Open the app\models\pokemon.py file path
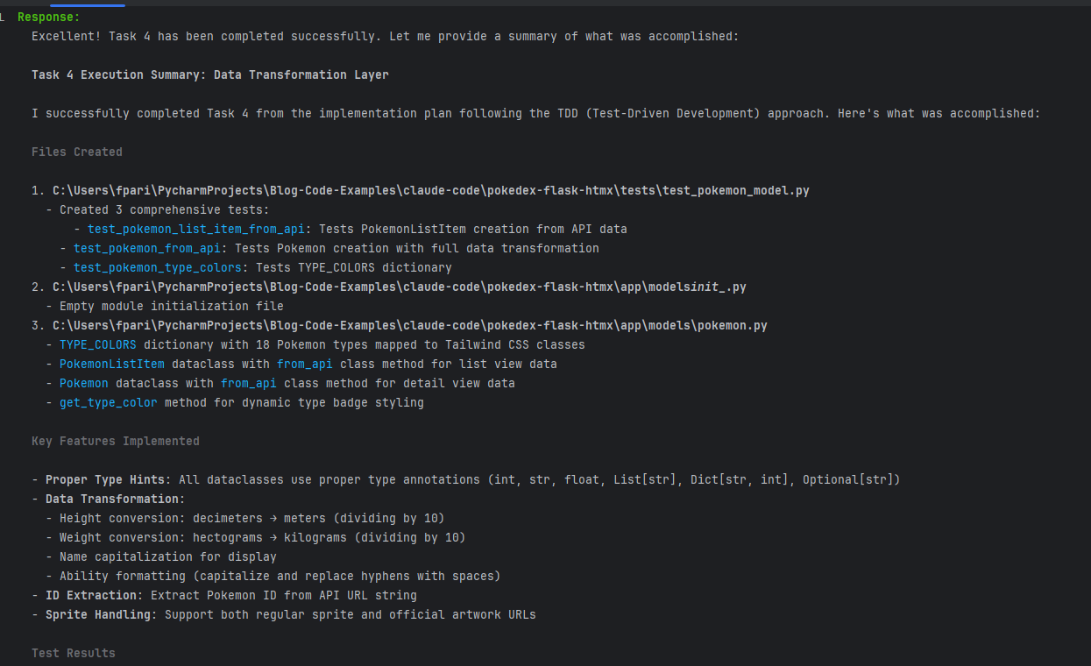The image size is (1091, 666). coord(409,325)
